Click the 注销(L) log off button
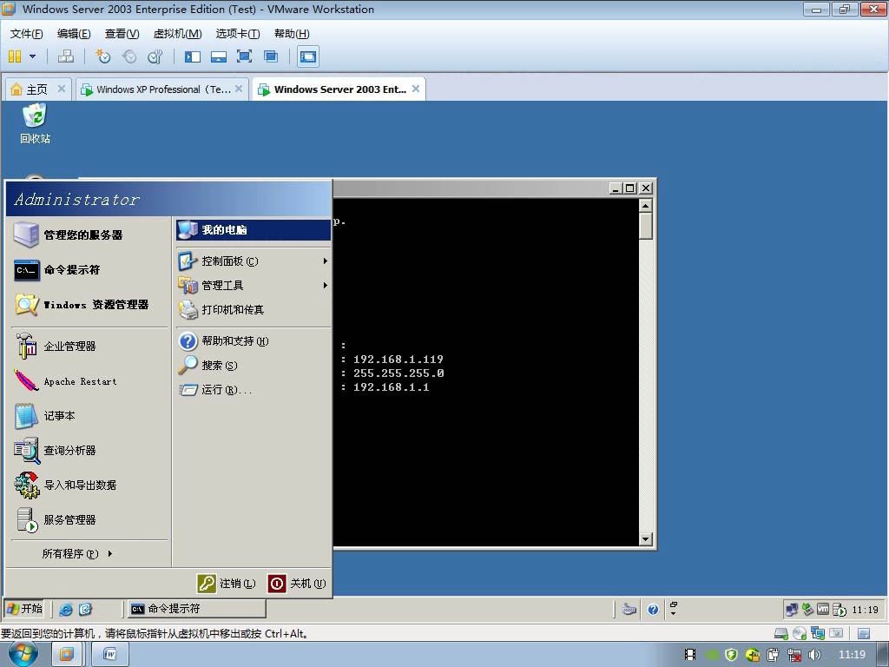The height and width of the screenshot is (667, 889). tap(227, 583)
